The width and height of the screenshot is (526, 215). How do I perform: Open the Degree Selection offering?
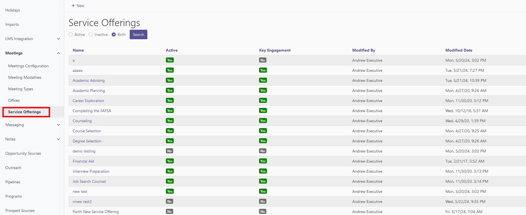click(87, 141)
